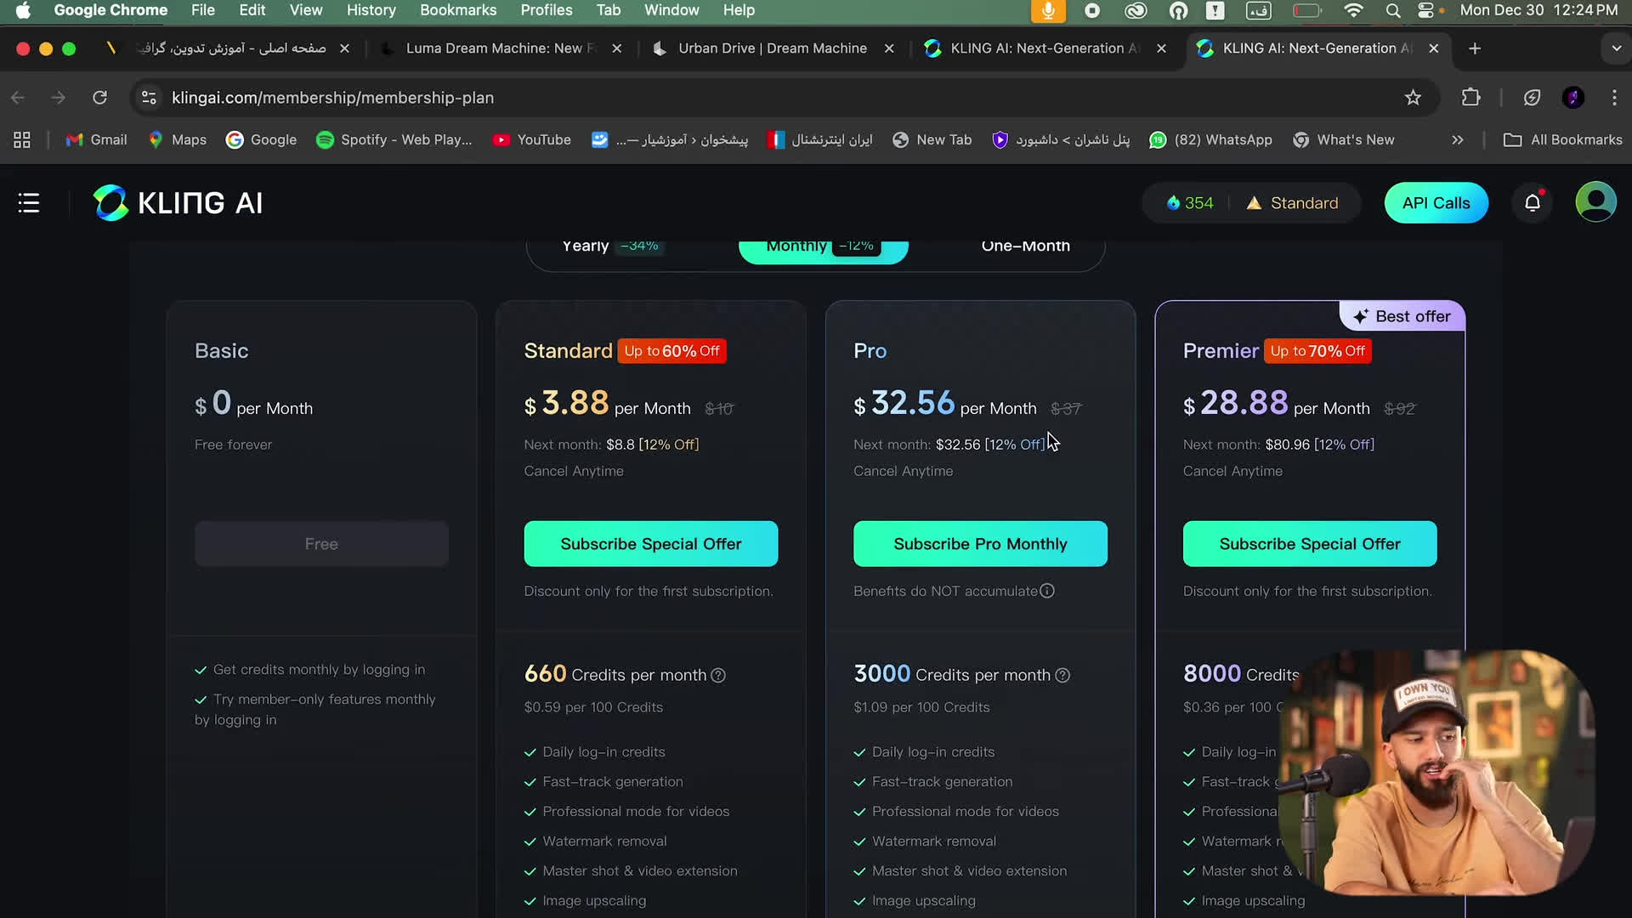Close the Luma Dream Machine tab
1632x918 pixels.
[617, 48]
